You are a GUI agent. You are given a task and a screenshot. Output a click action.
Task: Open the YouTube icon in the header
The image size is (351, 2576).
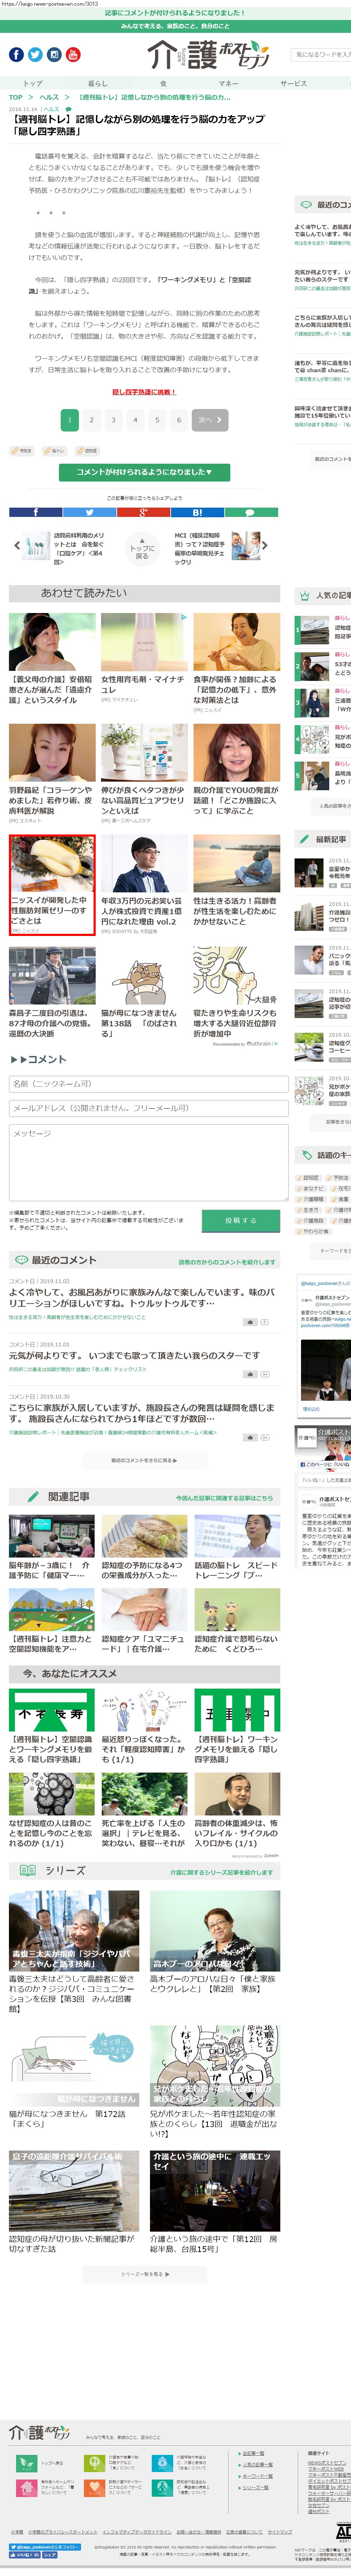pyautogui.click(x=73, y=54)
